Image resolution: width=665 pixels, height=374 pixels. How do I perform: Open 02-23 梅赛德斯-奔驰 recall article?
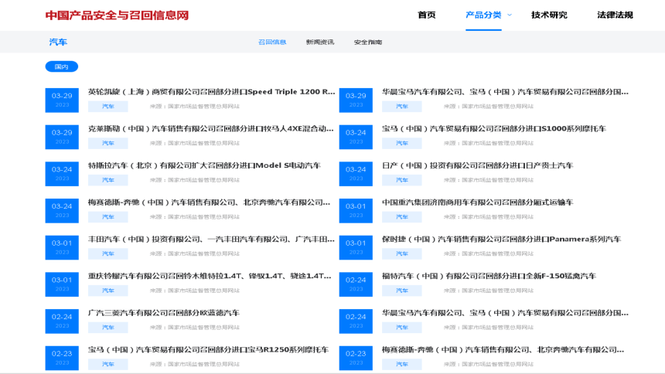tap(503, 350)
